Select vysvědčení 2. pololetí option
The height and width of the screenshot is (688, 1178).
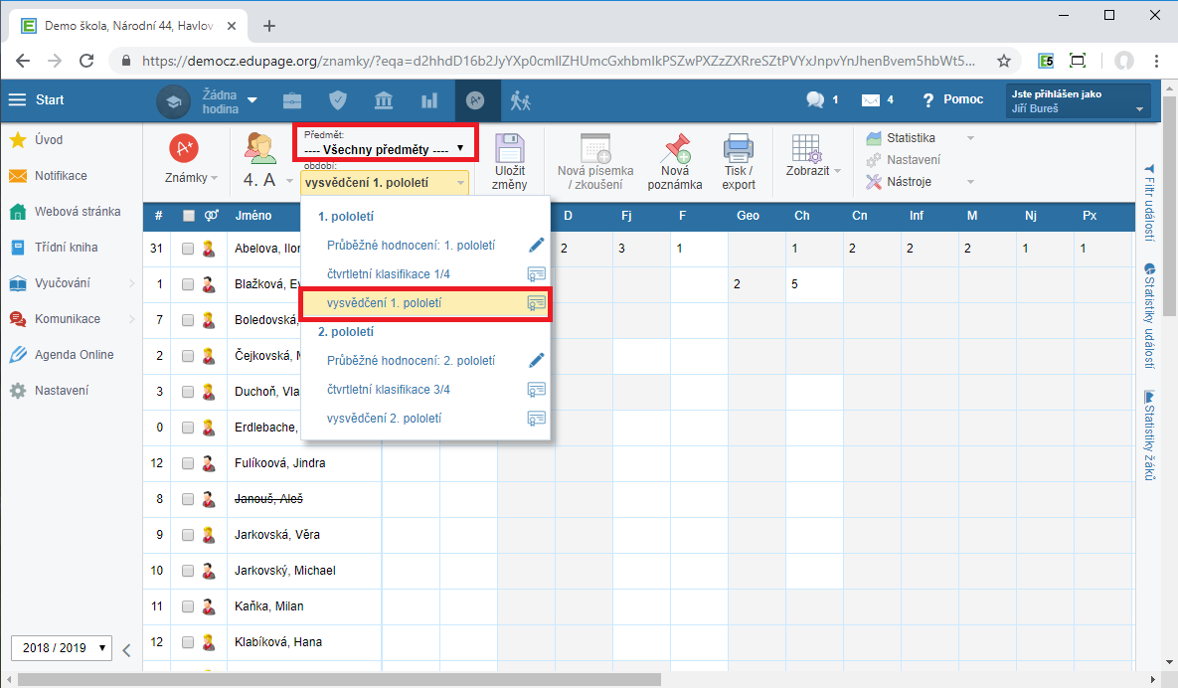pos(384,419)
